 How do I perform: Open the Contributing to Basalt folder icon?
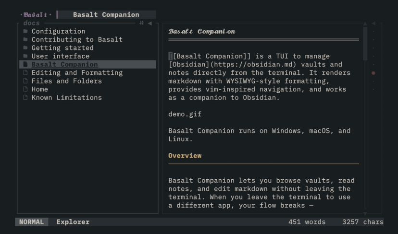(x=25, y=39)
